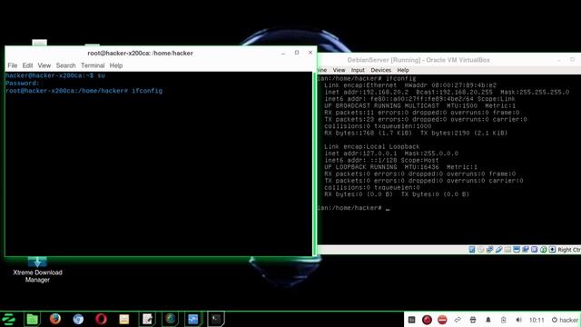
Task: Click the Password: prompt line in terminal
Action: pos(22,83)
